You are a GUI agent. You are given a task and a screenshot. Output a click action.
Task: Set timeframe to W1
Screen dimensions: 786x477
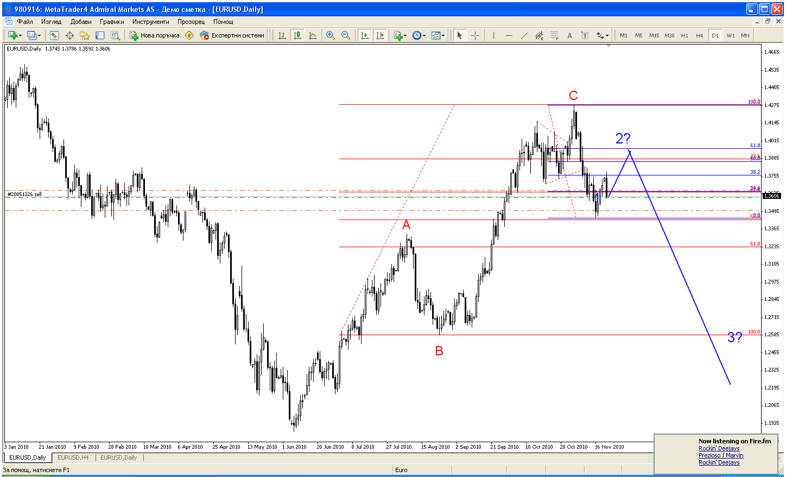[731, 35]
